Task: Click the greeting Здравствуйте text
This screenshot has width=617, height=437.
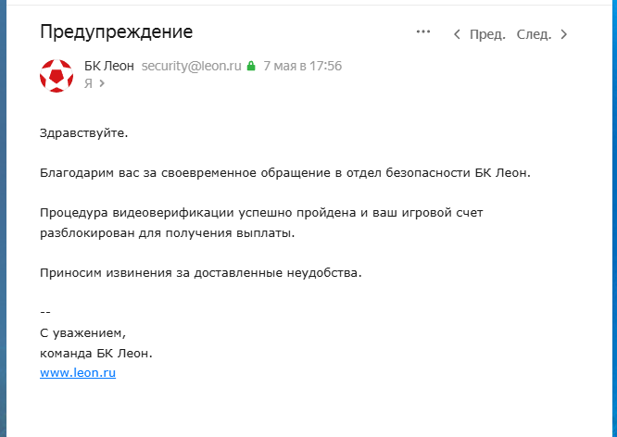Action: tap(83, 132)
